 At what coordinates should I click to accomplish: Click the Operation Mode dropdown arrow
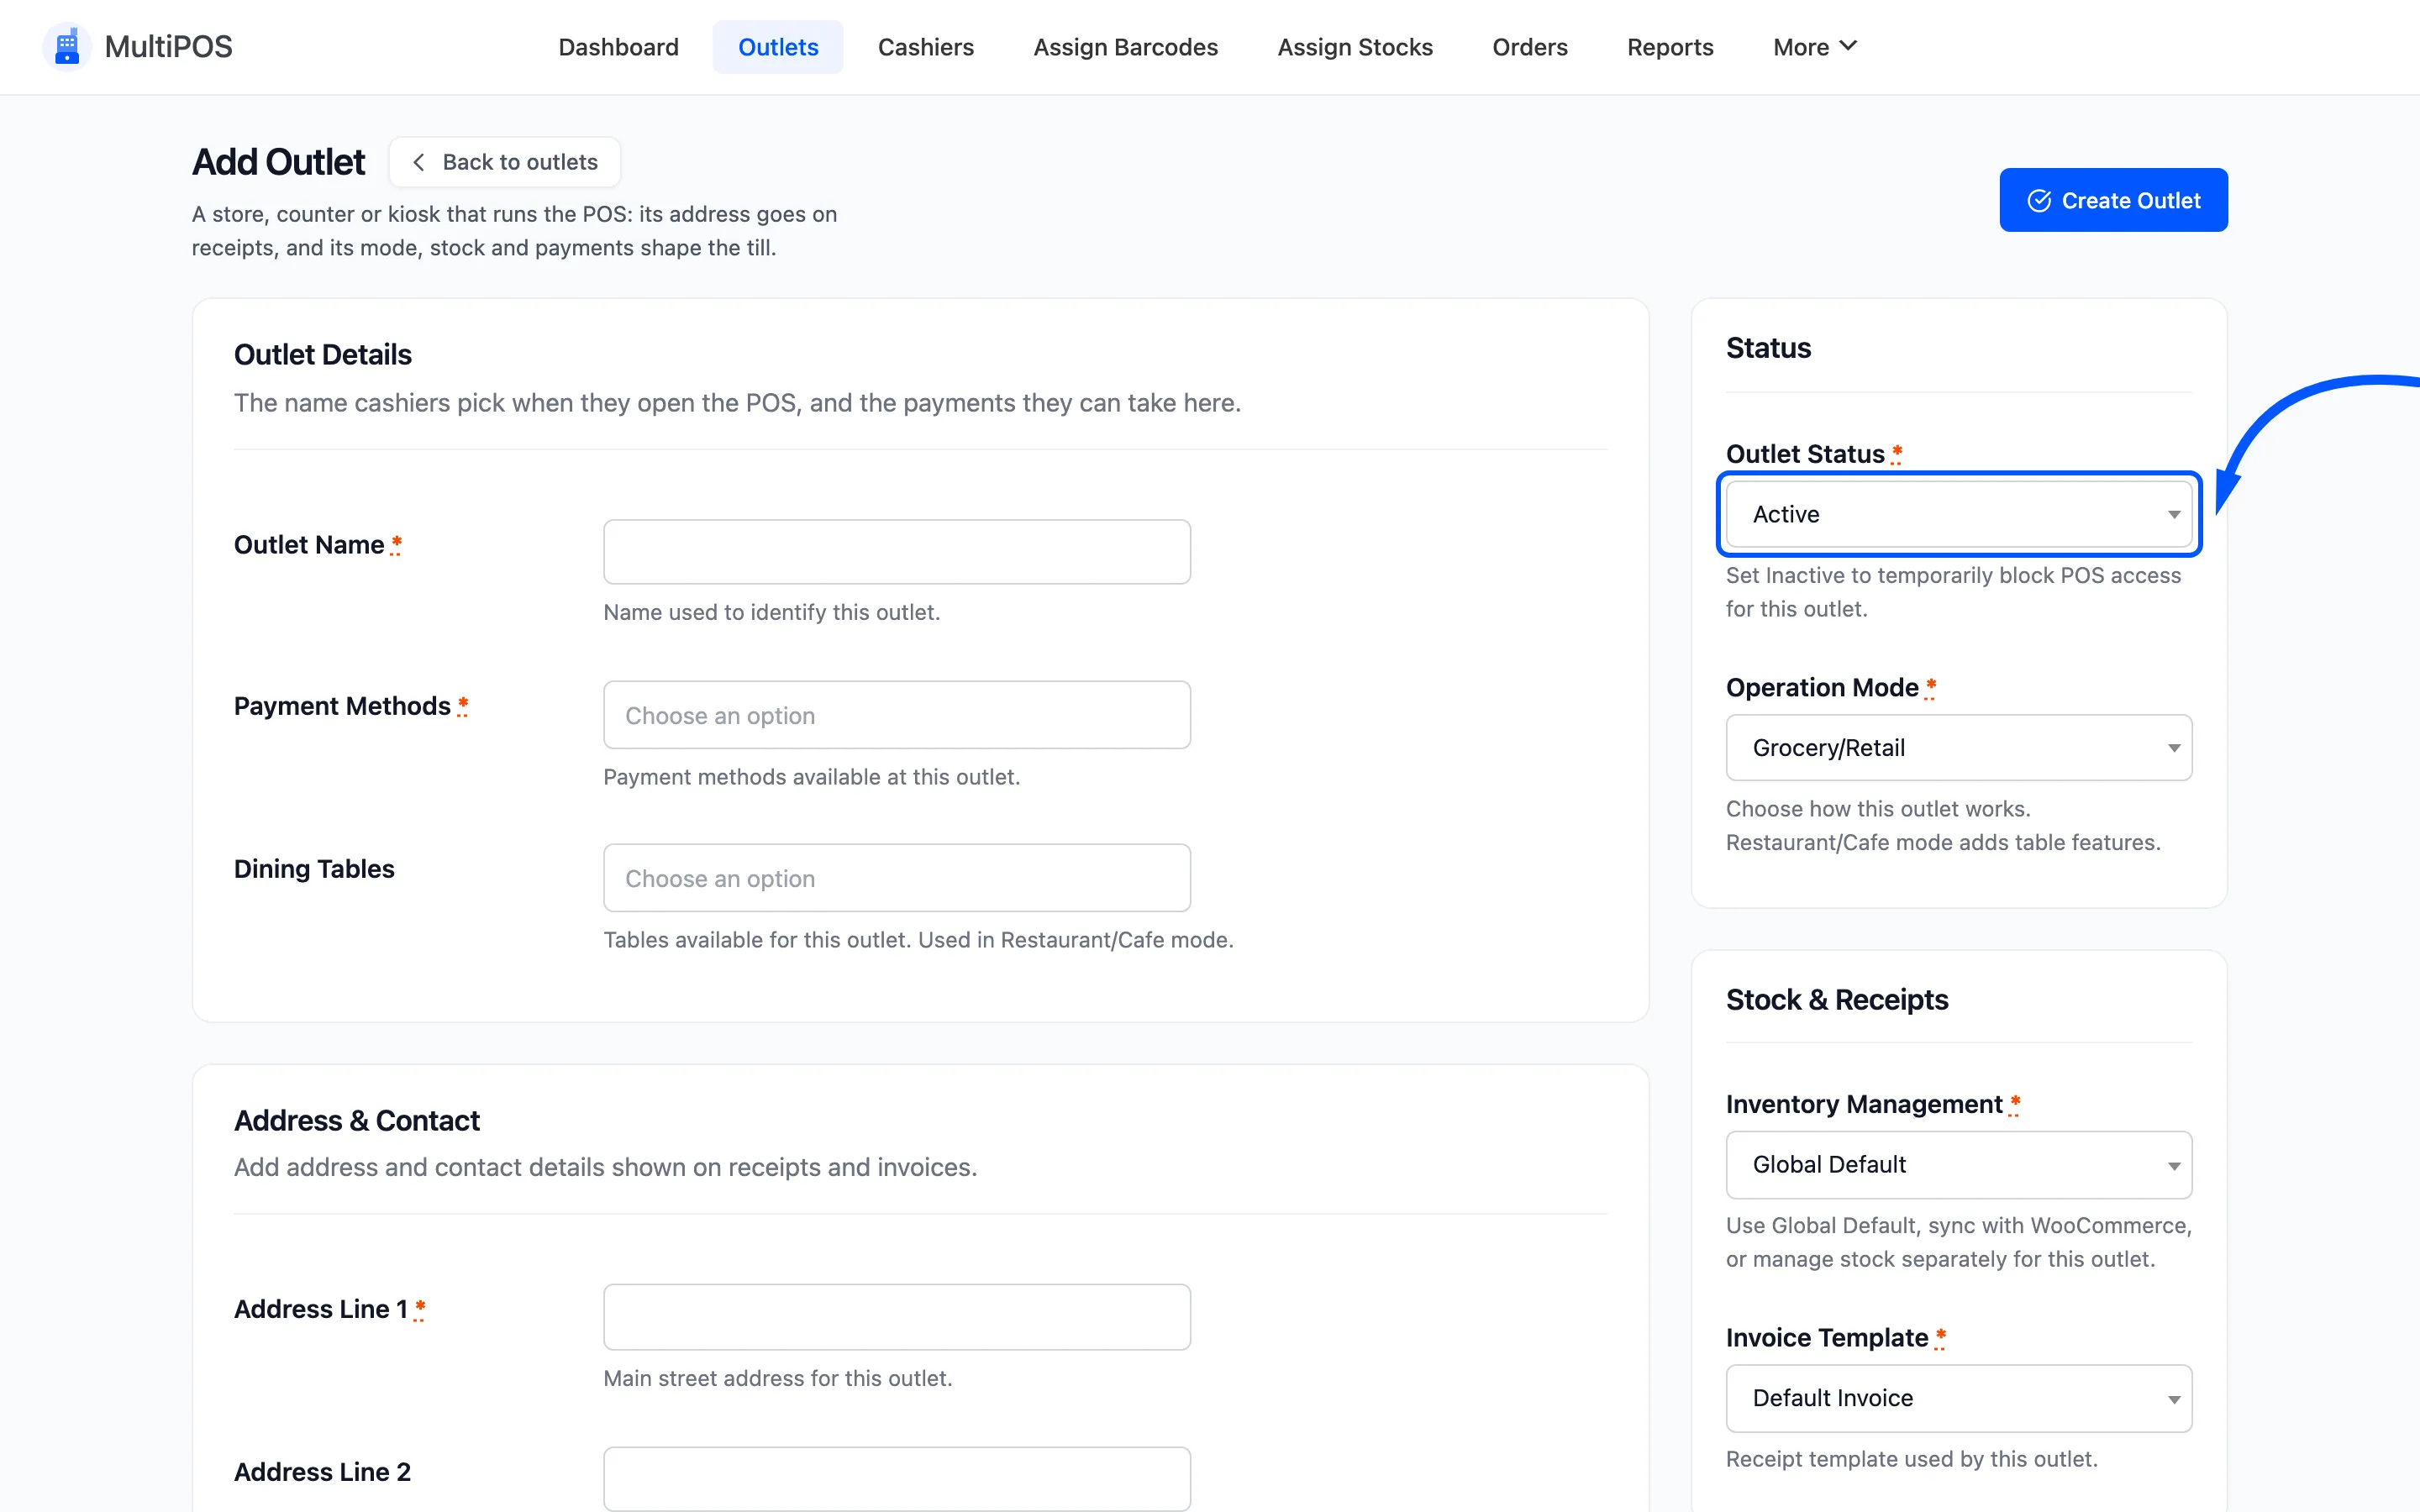click(x=2173, y=749)
